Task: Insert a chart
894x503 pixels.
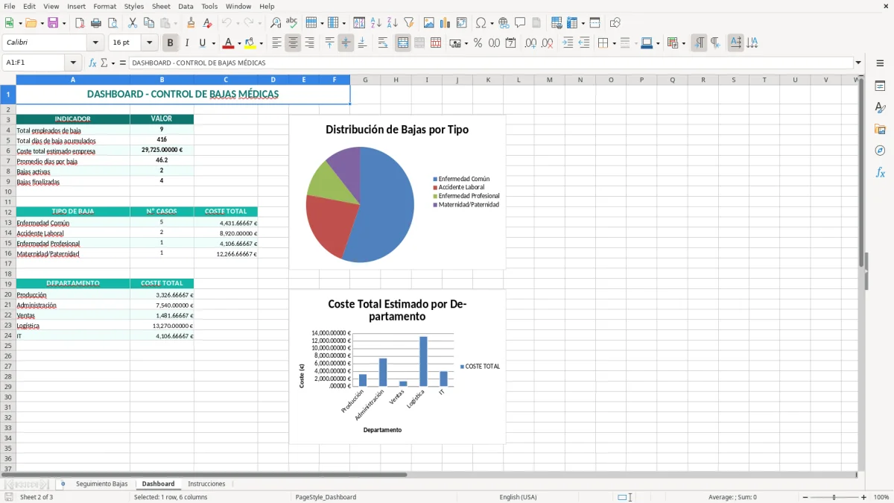Action: (446, 23)
